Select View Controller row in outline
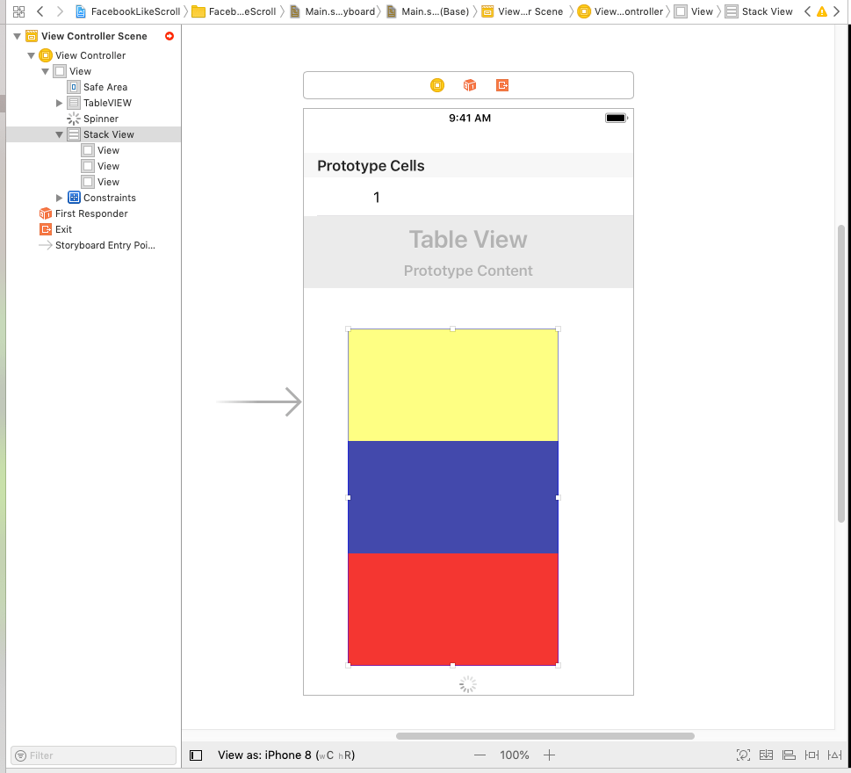 [x=83, y=55]
